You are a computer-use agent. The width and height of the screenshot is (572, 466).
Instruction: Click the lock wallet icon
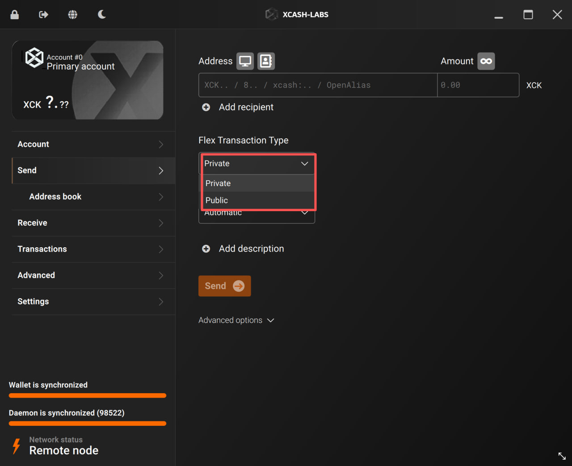(15, 15)
